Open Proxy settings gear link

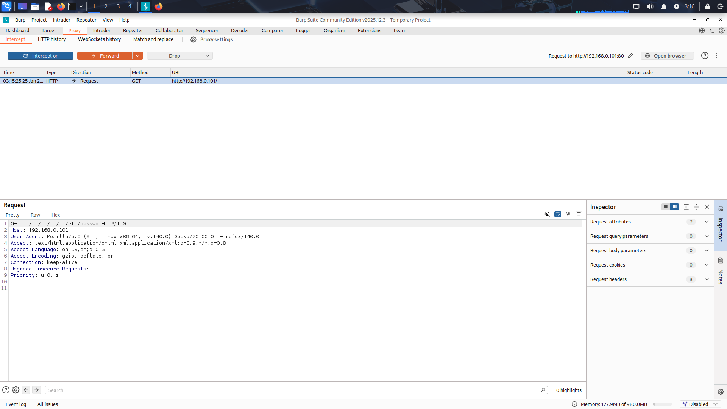point(212,39)
